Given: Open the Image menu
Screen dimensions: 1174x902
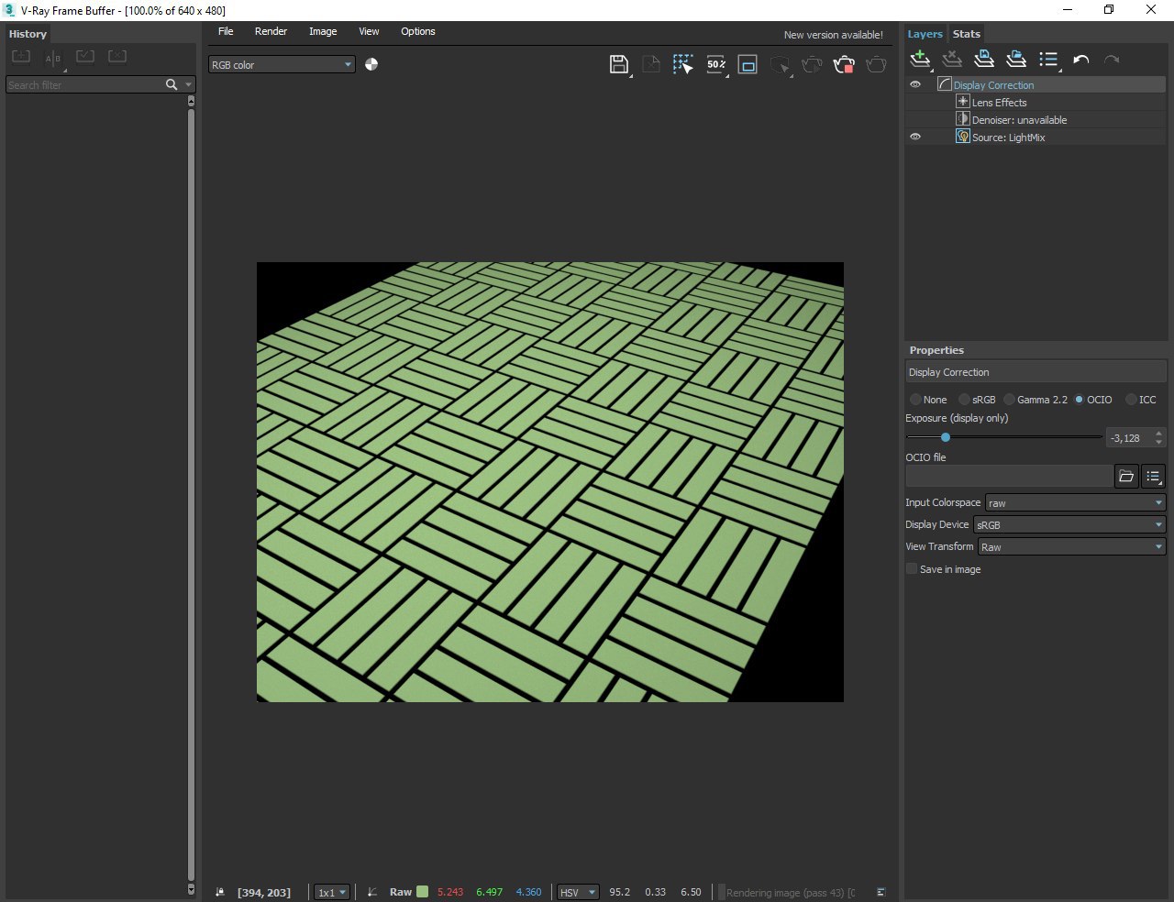Looking at the screenshot, I should tap(323, 31).
